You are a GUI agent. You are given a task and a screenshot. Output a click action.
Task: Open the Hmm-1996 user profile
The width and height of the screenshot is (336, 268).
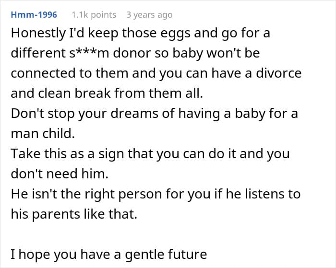tap(34, 15)
